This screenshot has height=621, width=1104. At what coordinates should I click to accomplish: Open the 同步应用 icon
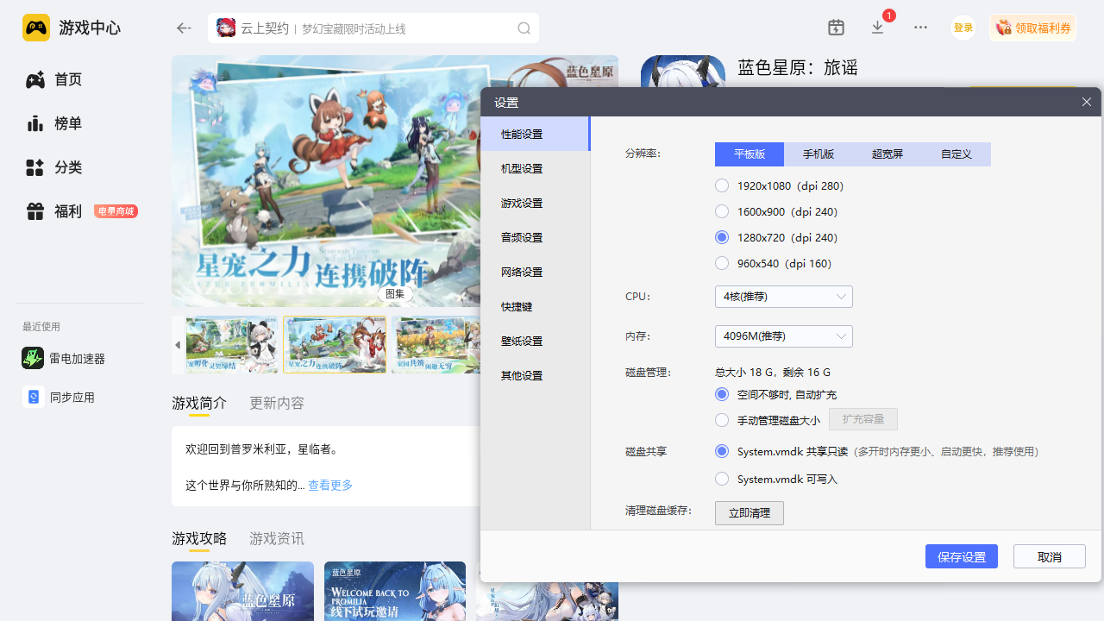click(x=33, y=397)
